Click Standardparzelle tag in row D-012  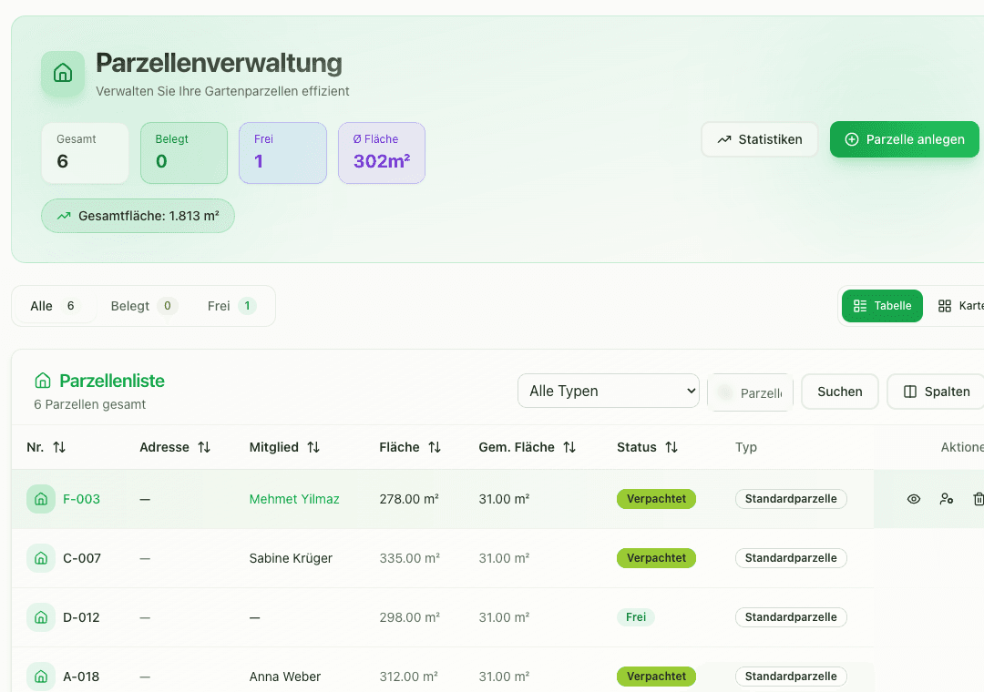coord(791,617)
